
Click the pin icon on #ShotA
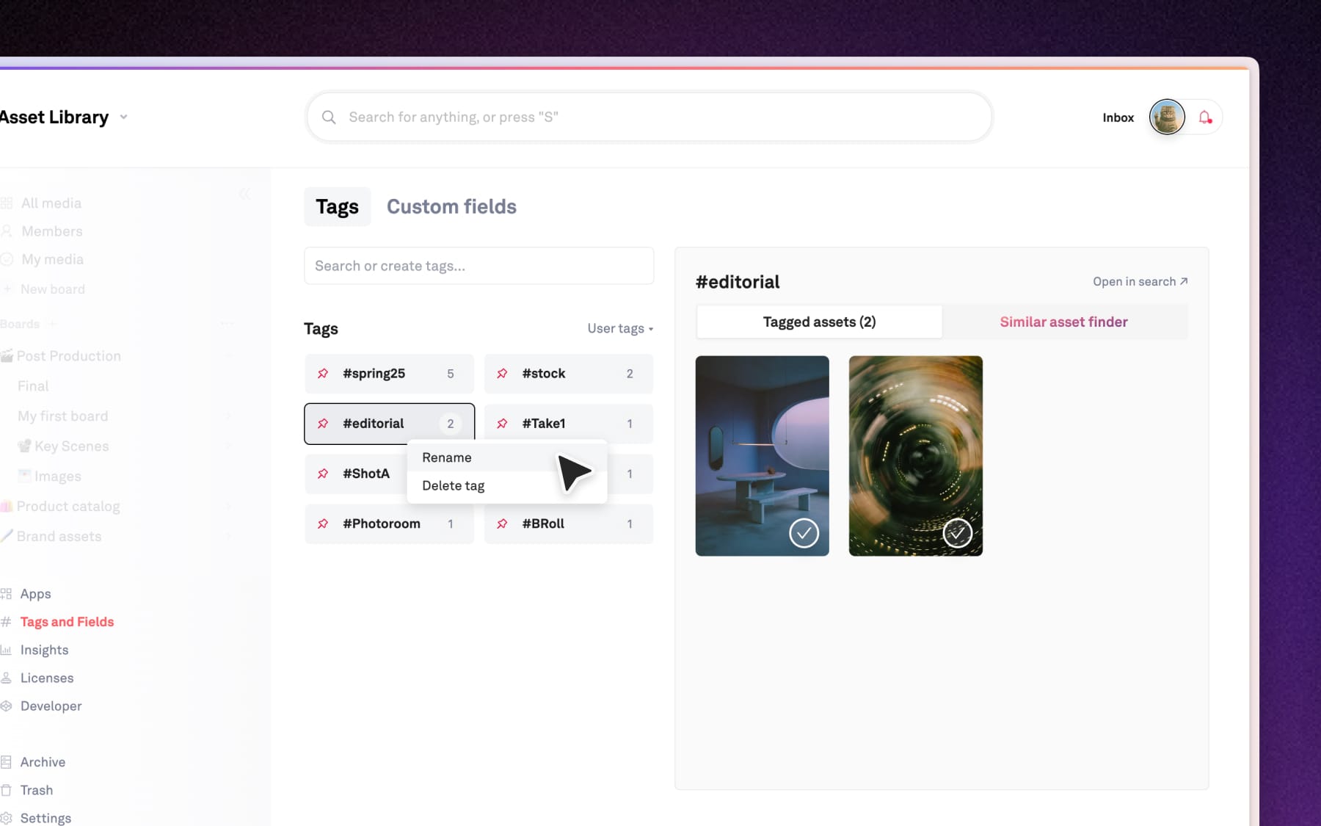pos(323,474)
